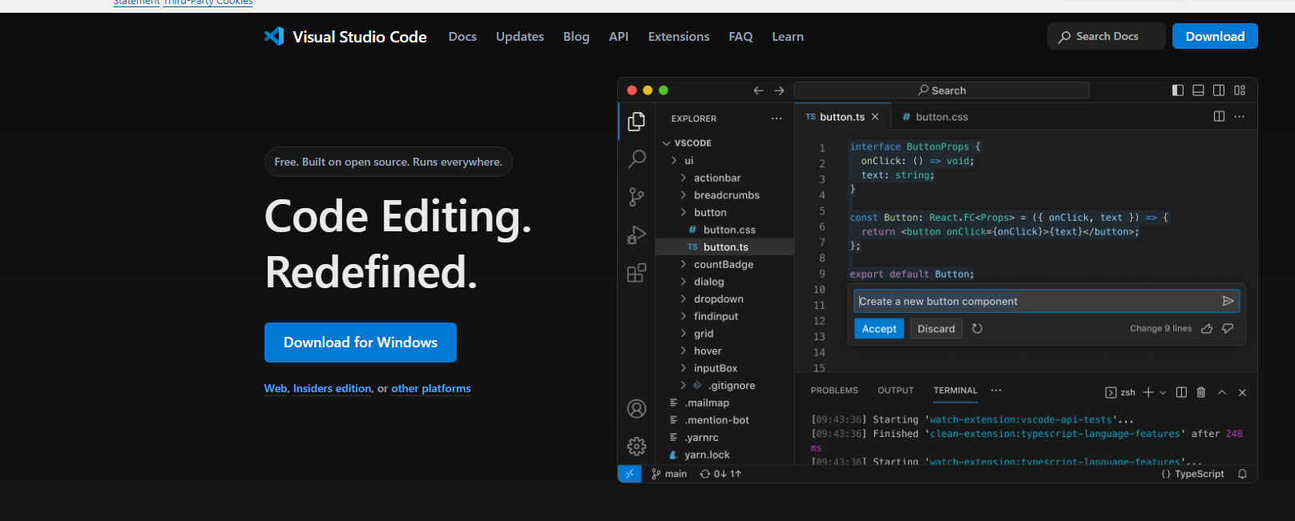Open Extensions in site navigation

click(679, 37)
